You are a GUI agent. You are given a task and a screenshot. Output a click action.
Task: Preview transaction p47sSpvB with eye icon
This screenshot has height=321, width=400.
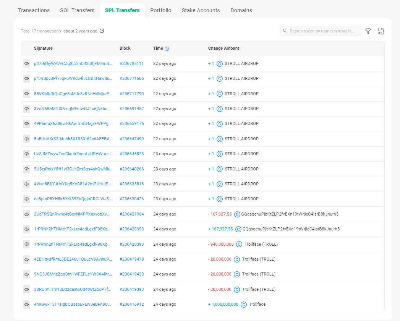click(x=26, y=79)
